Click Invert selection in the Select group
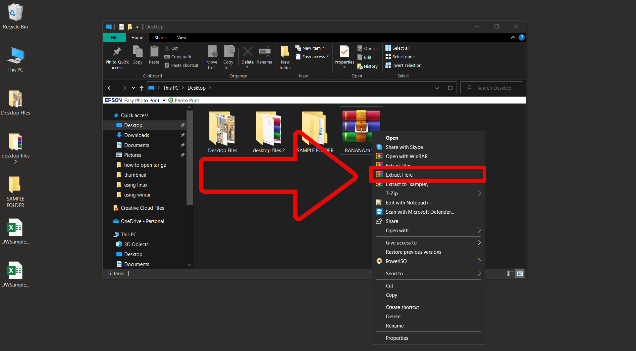636x351 pixels. point(403,65)
